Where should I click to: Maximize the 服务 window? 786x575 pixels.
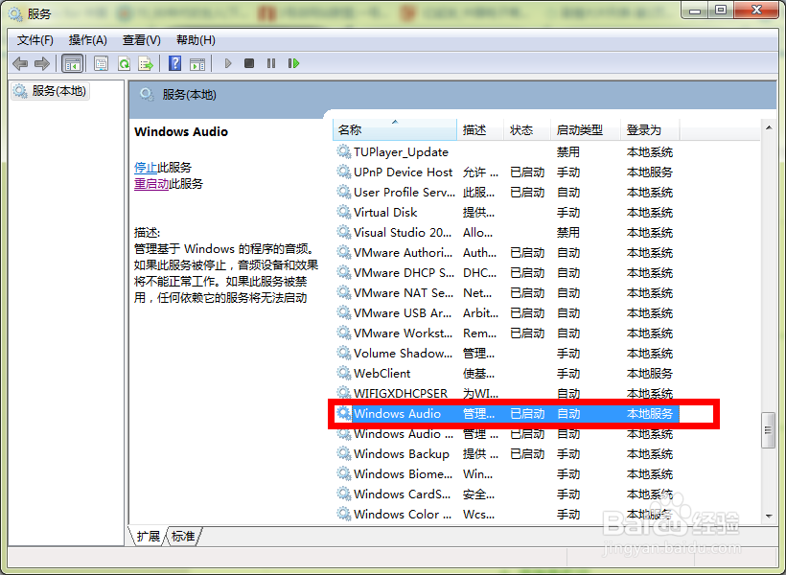point(720,11)
